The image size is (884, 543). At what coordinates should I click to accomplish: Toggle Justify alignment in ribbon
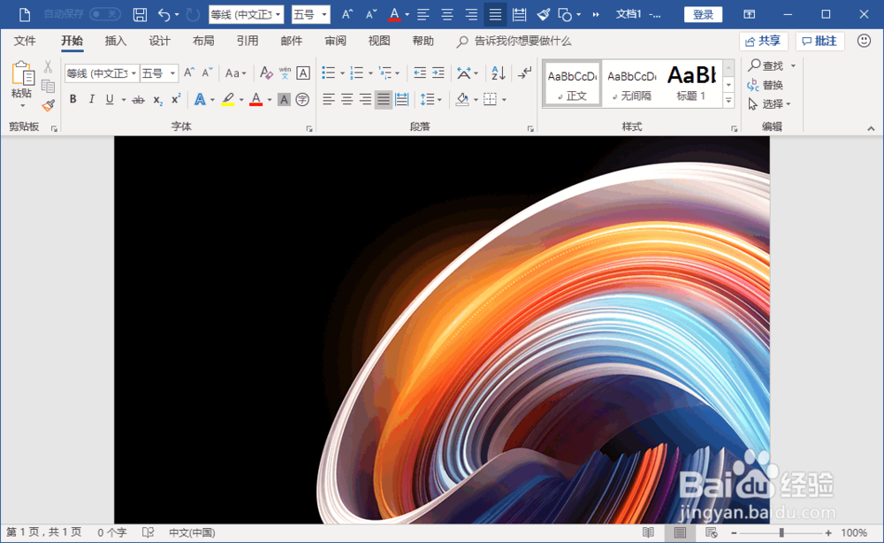click(x=384, y=100)
